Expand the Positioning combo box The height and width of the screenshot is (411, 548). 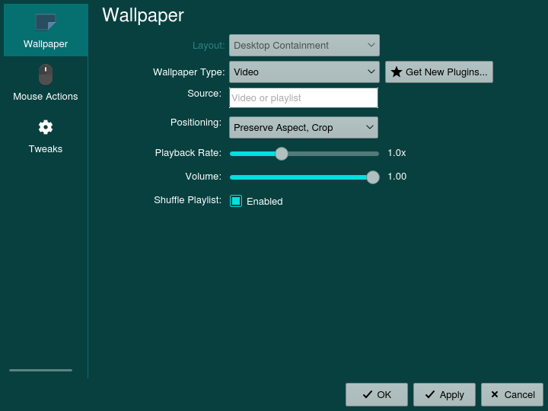click(x=304, y=128)
